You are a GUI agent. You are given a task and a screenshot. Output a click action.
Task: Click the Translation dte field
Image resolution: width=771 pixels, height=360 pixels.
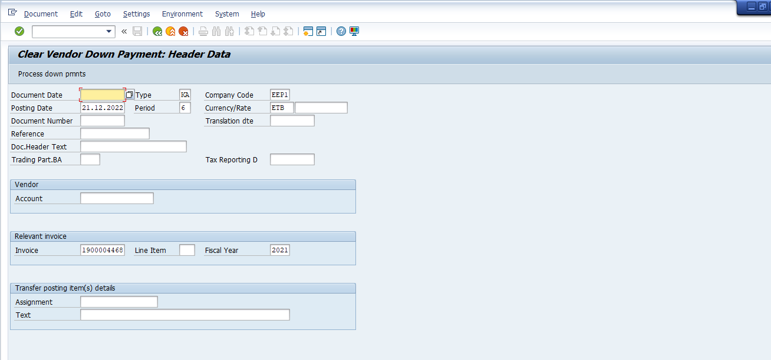click(292, 121)
